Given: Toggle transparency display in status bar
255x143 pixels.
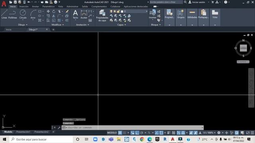Looking at the screenshot, I should 174,133.
